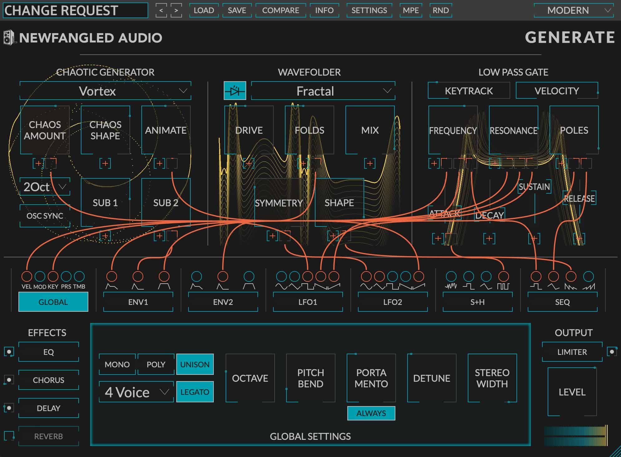Toggle KEYTRACK in Low Pass Gate

tap(469, 91)
